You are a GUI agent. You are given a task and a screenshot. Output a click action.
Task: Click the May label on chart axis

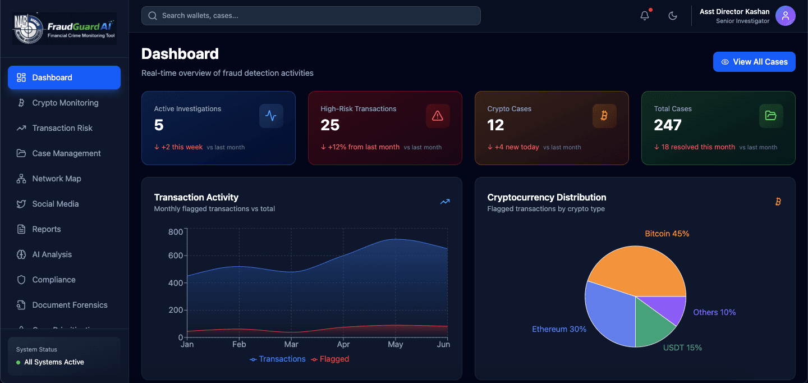coord(395,344)
